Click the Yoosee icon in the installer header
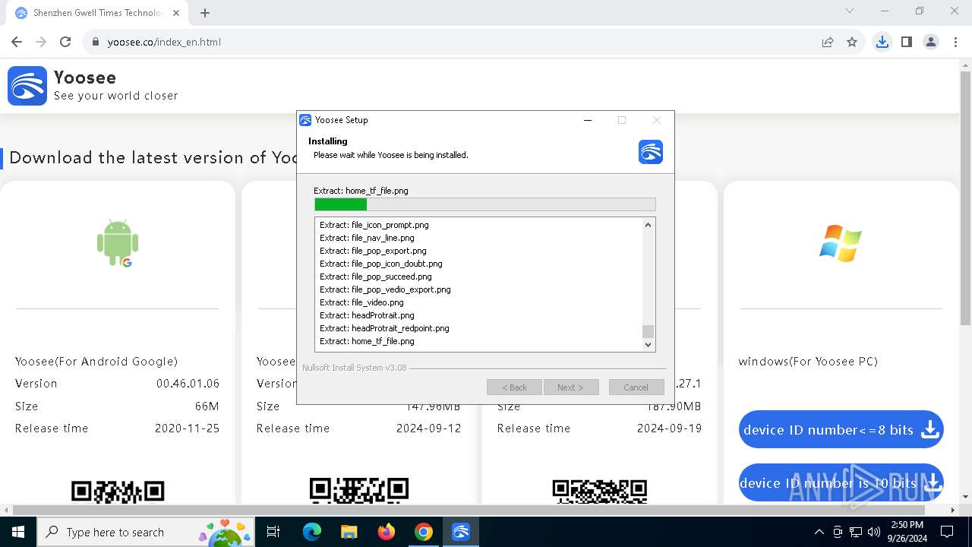 tap(651, 152)
